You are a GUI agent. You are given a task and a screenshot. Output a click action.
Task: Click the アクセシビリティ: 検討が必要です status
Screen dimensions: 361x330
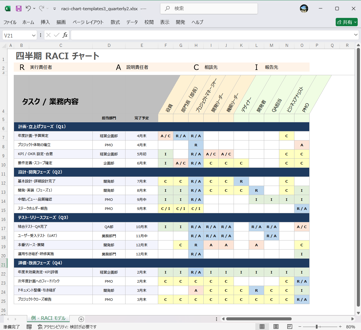pos(67,327)
